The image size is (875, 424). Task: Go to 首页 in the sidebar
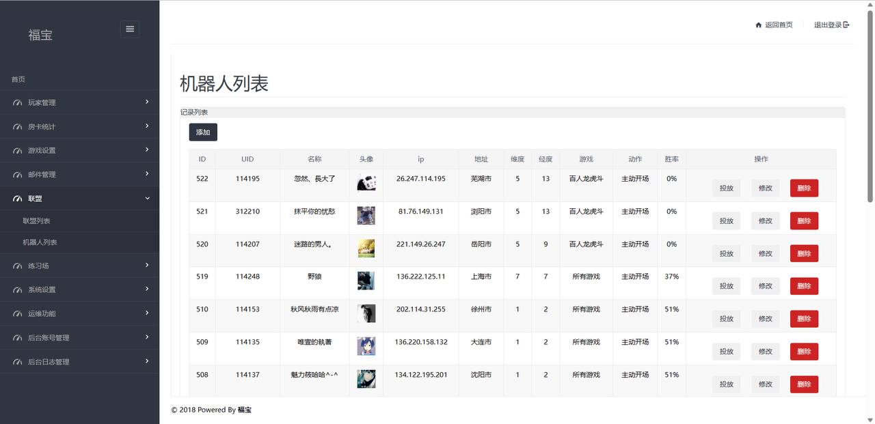[x=18, y=79]
